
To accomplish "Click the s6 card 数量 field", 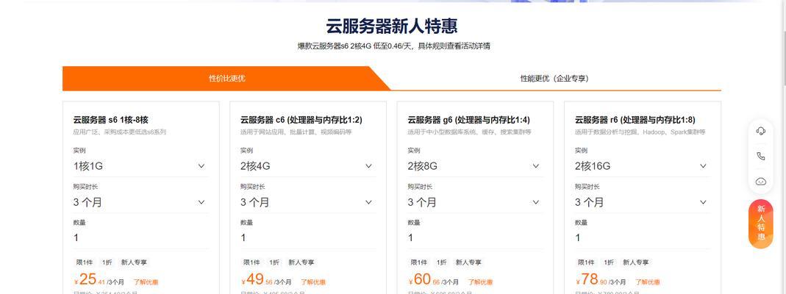I will pos(140,238).
